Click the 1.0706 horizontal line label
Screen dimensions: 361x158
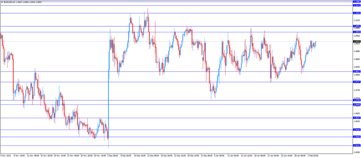coord(356,100)
